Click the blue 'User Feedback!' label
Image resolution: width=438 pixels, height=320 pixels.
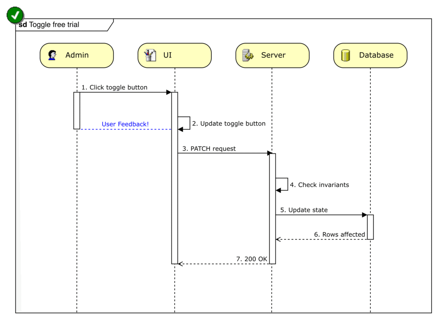pos(125,124)
